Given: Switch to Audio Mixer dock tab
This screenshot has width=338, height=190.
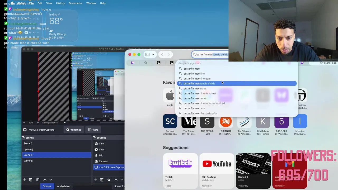Looking at the screenshot, I should click(64, 186).
